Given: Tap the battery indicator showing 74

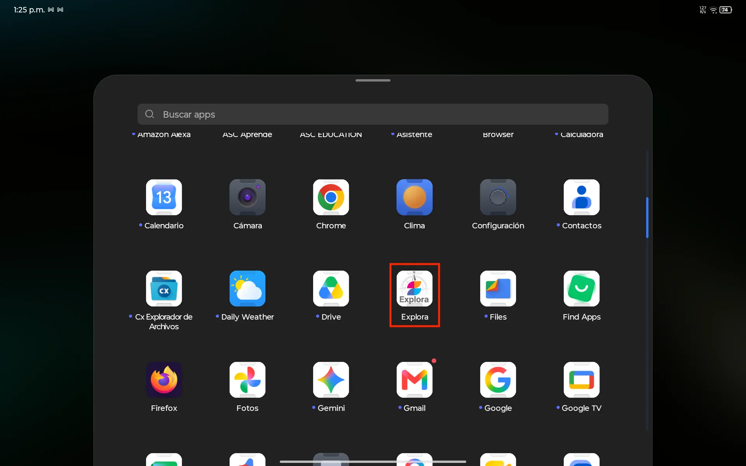Looking at the screenshot, I should point(725,10).
